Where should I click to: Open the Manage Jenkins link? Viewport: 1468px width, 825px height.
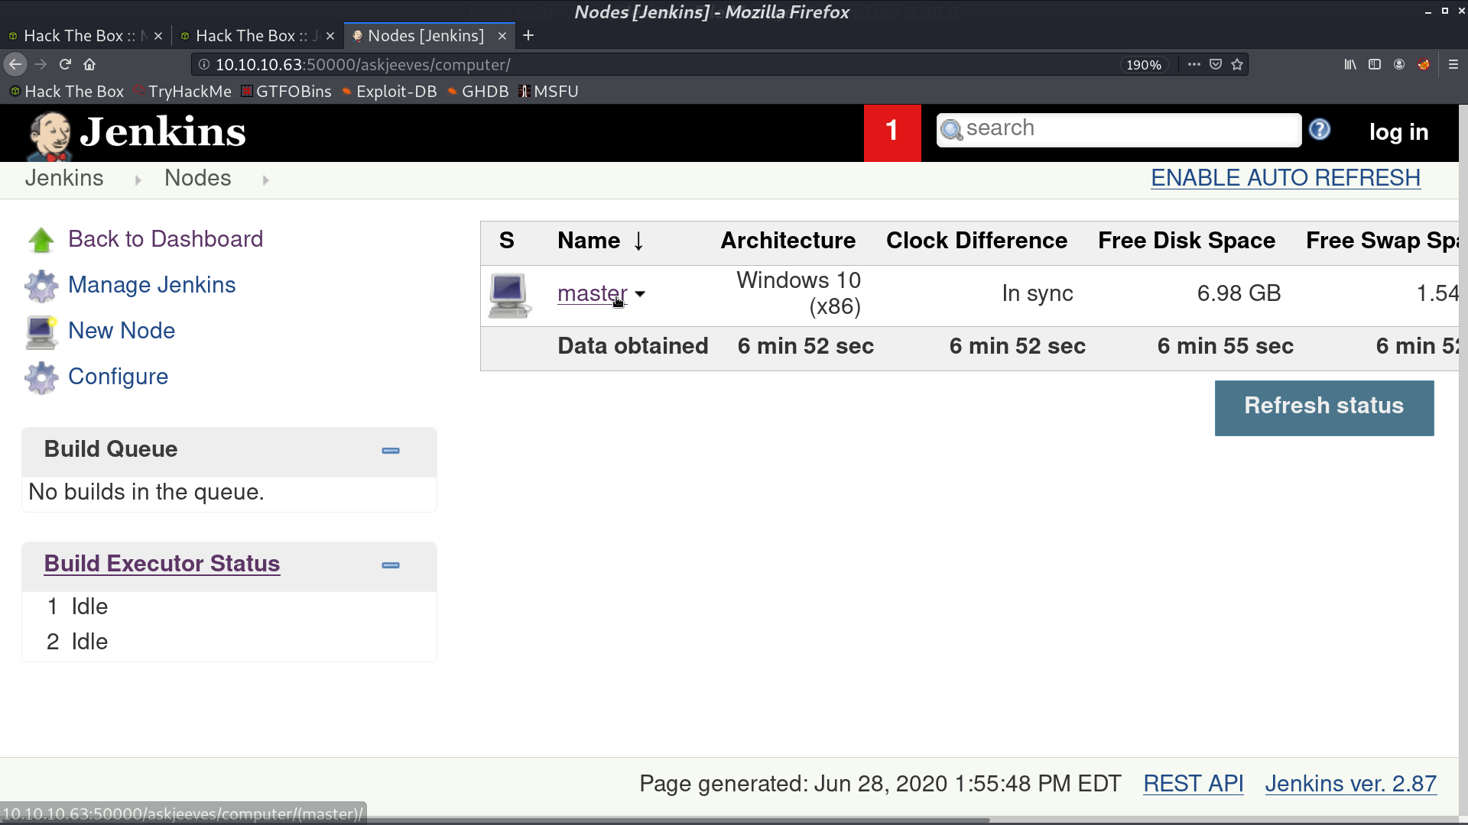pos(151,285)
